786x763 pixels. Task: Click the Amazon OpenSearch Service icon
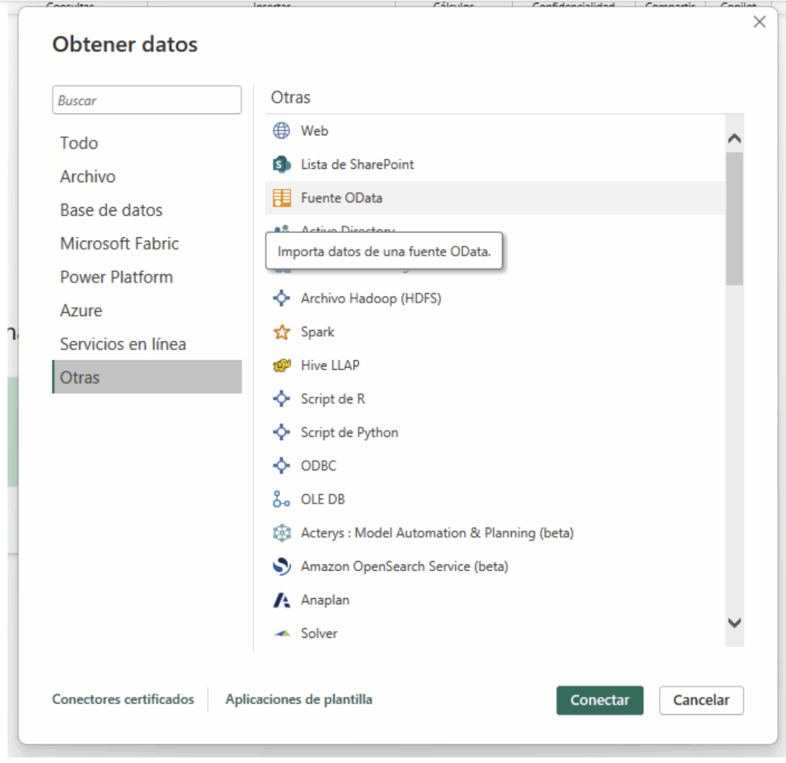tap(282, 566)
